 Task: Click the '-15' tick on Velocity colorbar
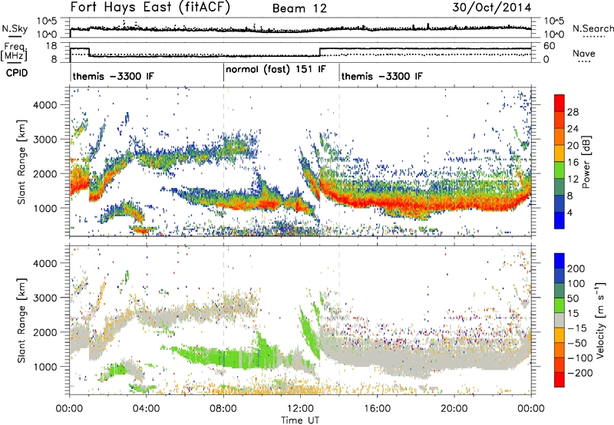[x=577, y=328]
